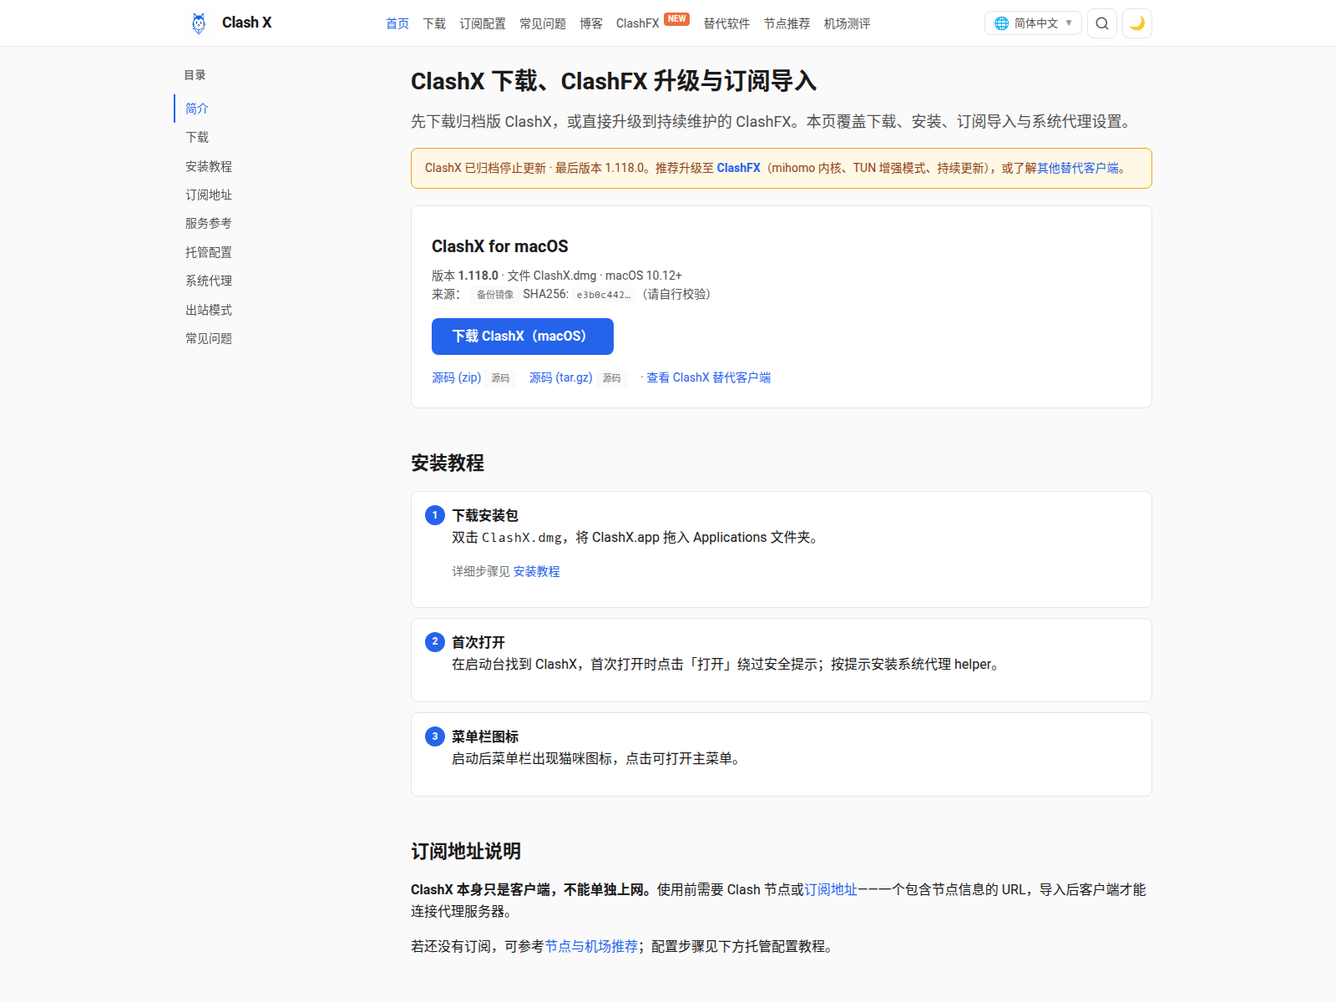Follow the 其他替代客户端 link in the notice

pyautogui.click(x=1078, y=168)
